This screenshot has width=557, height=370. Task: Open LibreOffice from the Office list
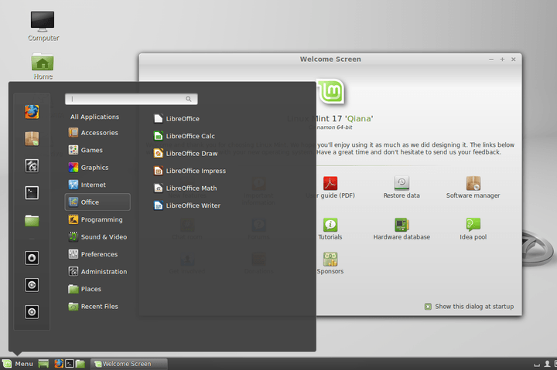coord(176,118)
